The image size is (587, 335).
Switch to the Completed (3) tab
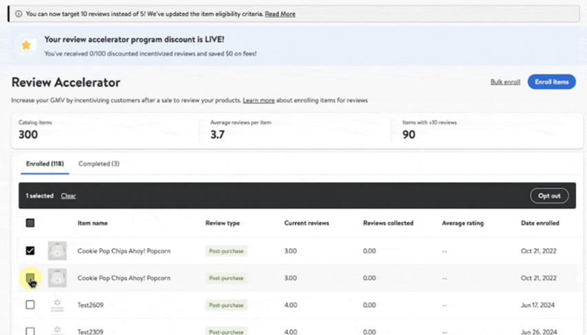click(99, 164)
